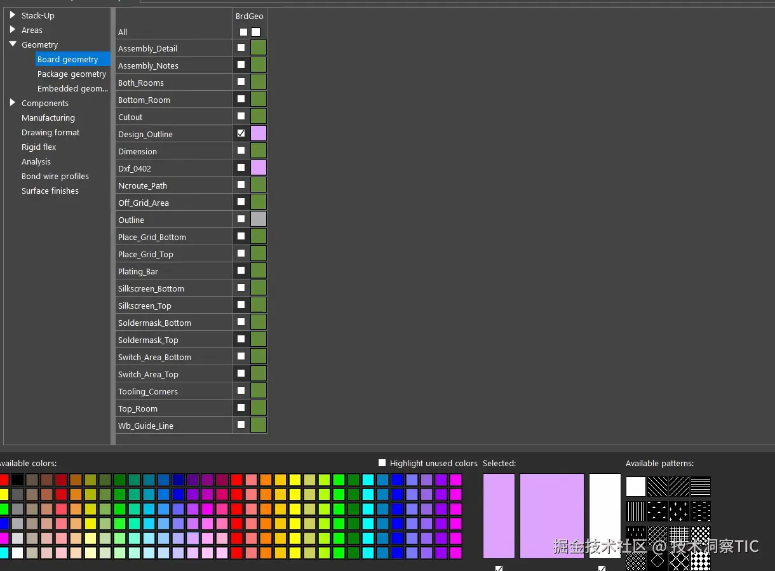This screenshot has height=571, width=775.
Task: Click the Assembly_Notes green color swatch
Action: (x=259, y=65)
